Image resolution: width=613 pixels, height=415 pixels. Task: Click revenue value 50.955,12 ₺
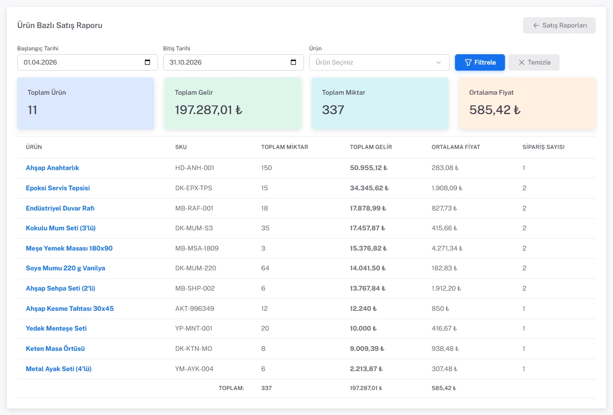(x=368, y=168)
